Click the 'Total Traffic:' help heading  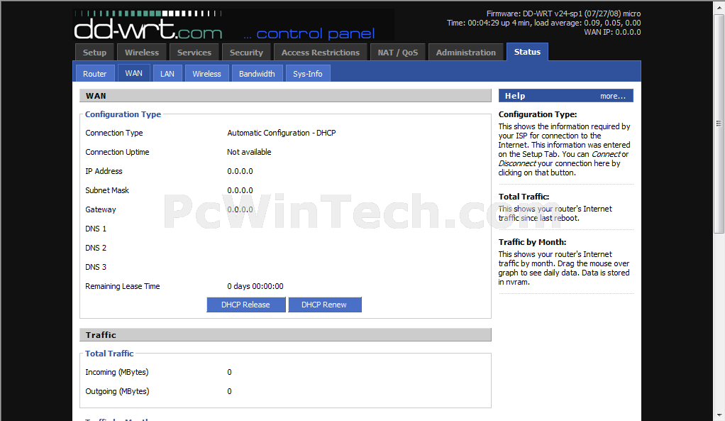pos(524,197)
